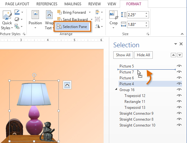Open the Selection Pane
187x143 pixels.
coord(72,26)
